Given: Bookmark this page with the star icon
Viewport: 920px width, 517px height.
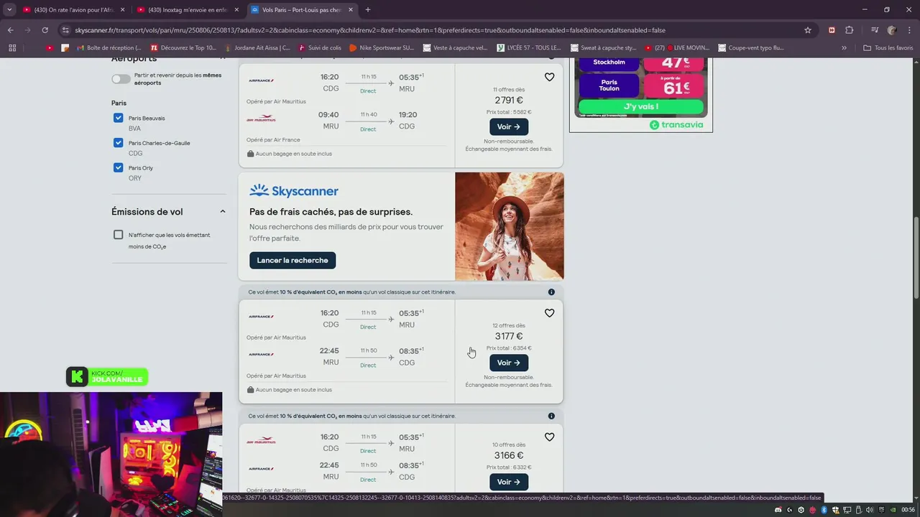Looking at the screenshot, I should pyautogui.click(x=808, y=30).
